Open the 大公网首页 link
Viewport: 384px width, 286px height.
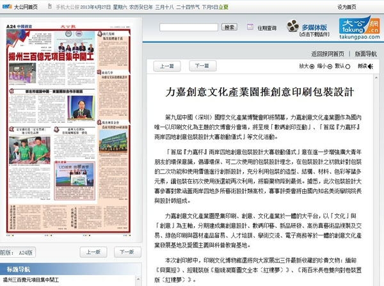pos(26,7)
